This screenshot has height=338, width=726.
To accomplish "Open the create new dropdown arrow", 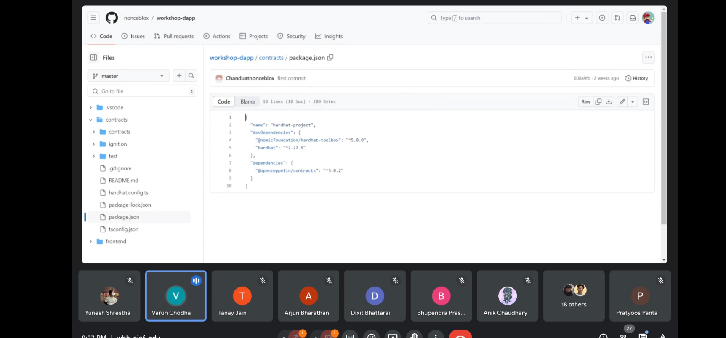I will [587, 18].
